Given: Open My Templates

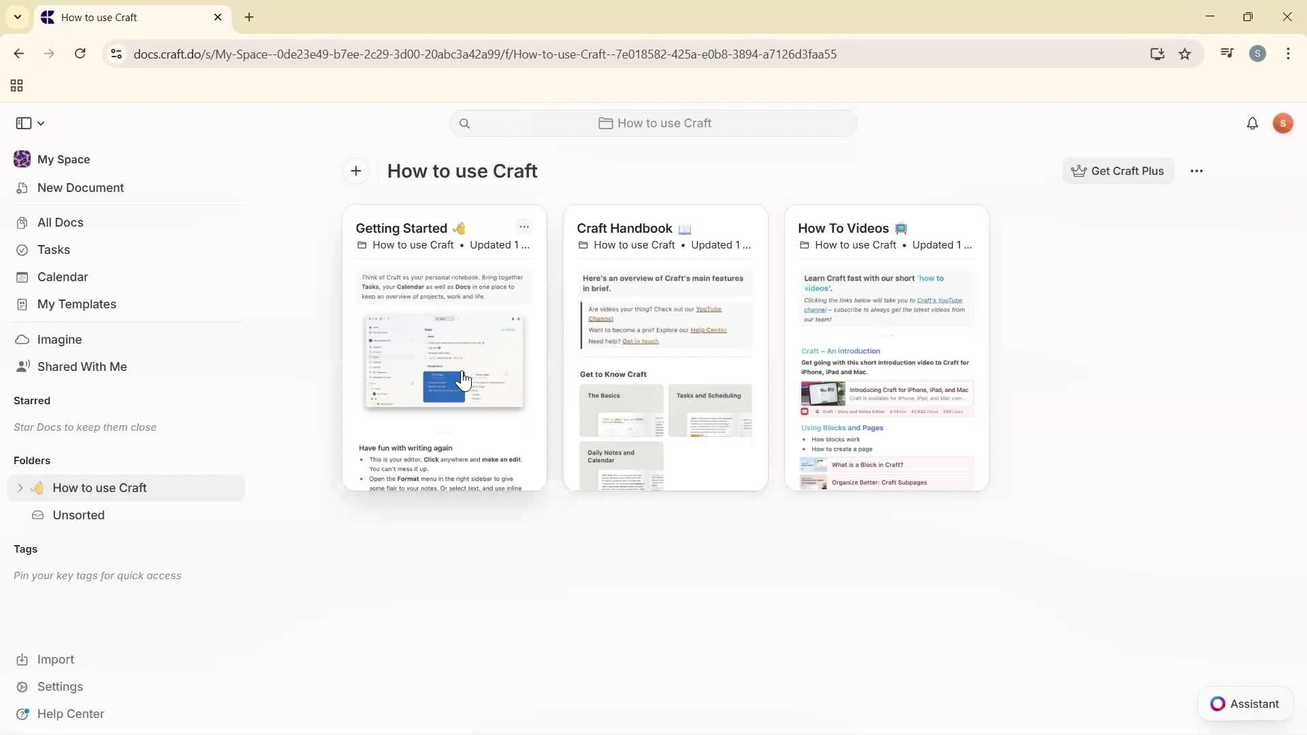Looking at the screenshot, I should coord(76,304).
